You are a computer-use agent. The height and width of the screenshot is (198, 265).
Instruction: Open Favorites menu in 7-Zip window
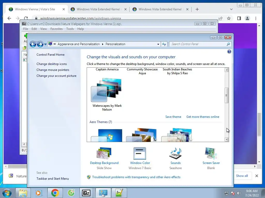[x=56, y=29]
